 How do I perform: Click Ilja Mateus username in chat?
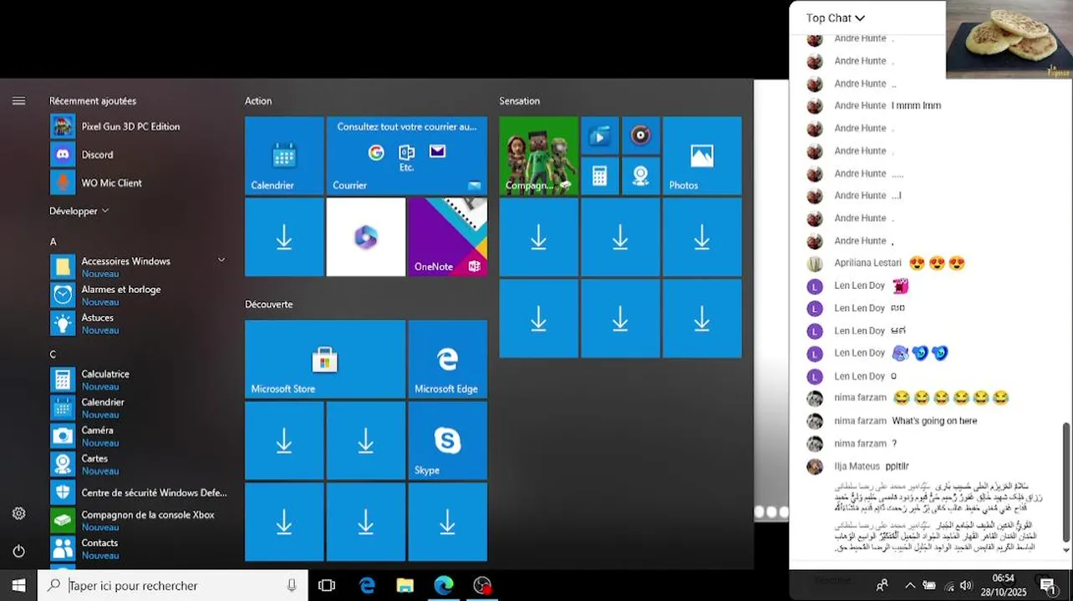[857, 467]
